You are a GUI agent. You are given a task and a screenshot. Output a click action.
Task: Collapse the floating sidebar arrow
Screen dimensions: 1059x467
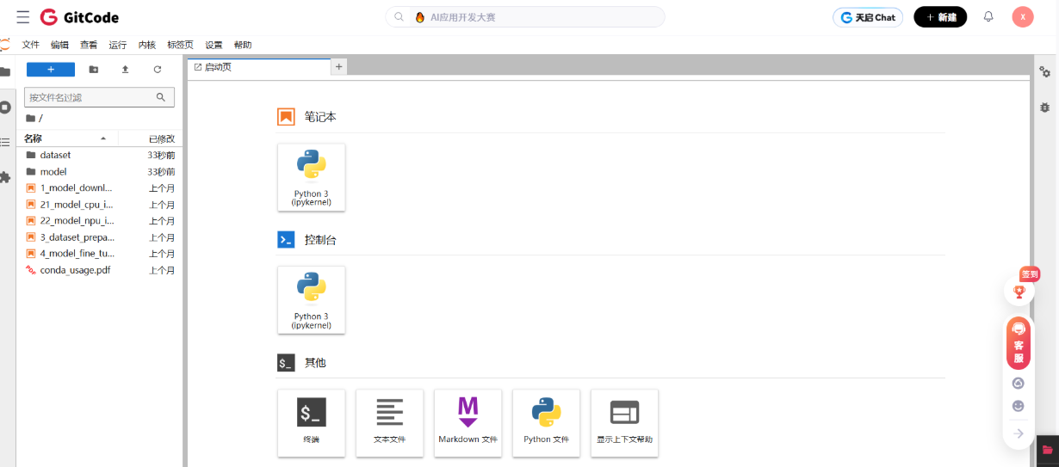[1019, 433]
